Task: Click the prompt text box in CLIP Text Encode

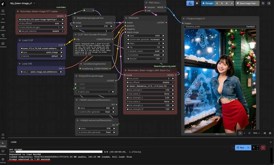Action: pos(93,48)
